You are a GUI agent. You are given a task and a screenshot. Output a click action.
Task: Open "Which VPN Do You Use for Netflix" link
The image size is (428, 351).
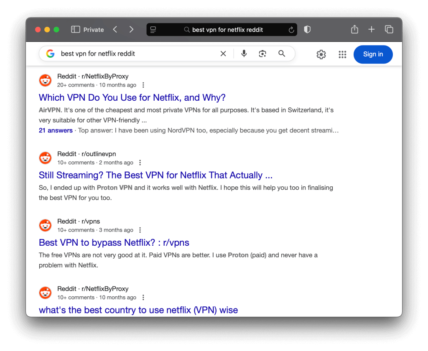[x=132, y=97]
